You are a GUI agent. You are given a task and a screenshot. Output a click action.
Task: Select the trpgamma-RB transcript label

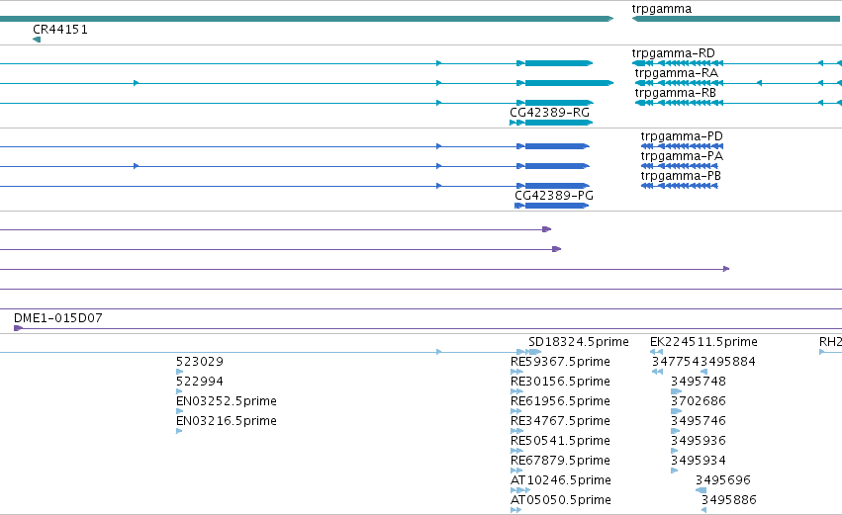point(676,93)
